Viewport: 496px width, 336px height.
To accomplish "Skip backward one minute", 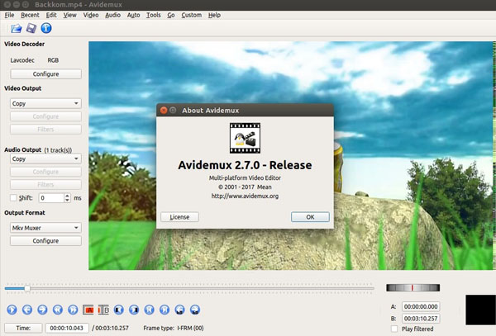I will click(179, 310).
